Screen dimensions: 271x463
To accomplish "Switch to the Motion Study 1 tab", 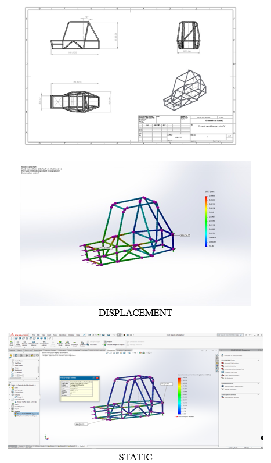I will click(x=40, y=446).
